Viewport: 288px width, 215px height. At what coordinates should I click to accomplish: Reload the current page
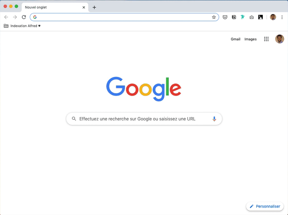tap(24, 17)
